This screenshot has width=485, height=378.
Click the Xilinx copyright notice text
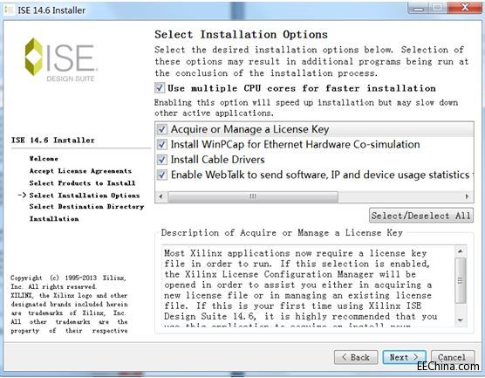click(69, 304)
